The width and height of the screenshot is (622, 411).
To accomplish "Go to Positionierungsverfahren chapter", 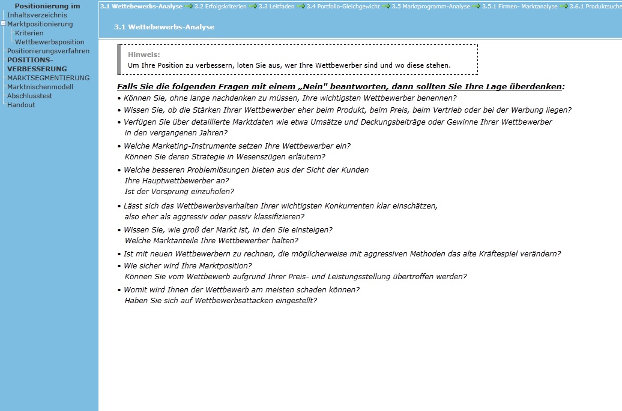I will tap(48, 51).
